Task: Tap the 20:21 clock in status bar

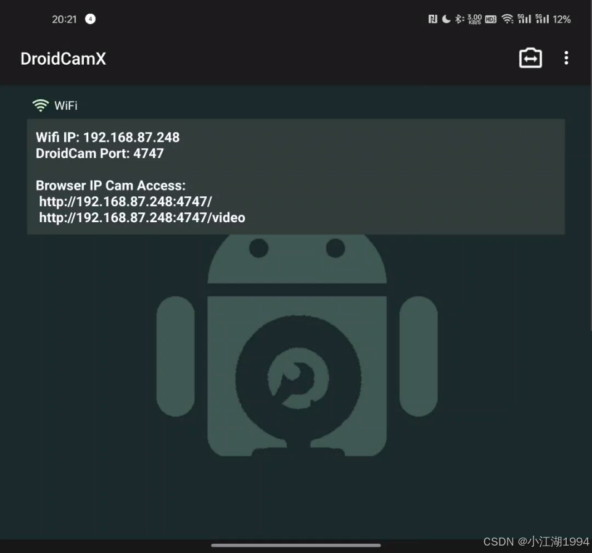Action: point(64,19)
